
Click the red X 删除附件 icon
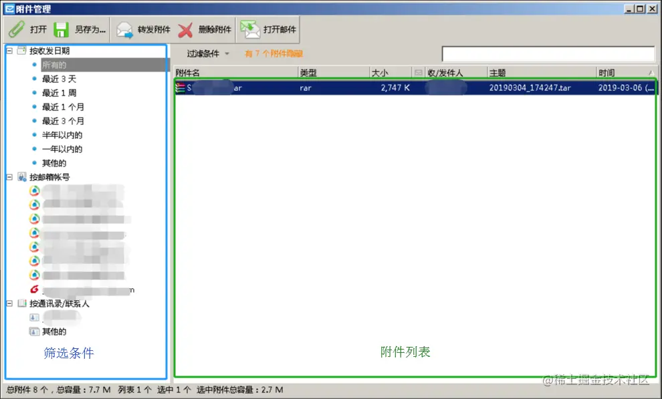click(x=185, y=30)
